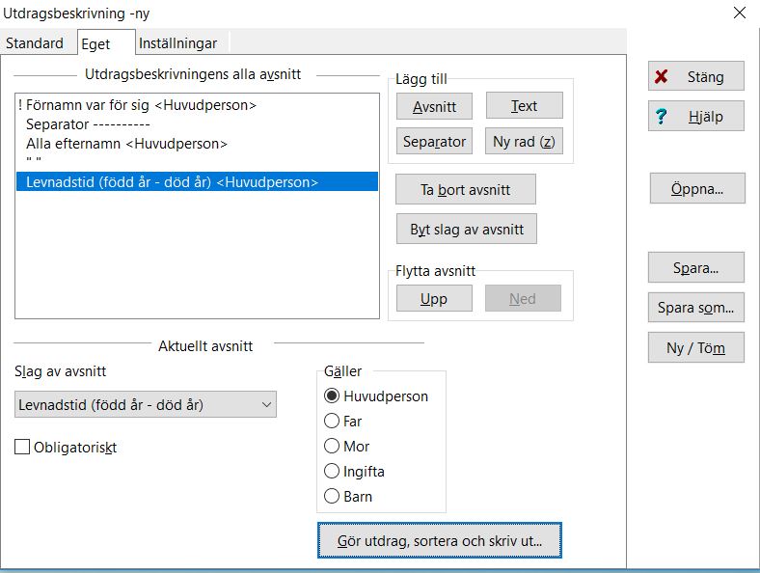
Task: Choose the Ingifta radio option
Action: pyautogui.click(x=333, y=472)
